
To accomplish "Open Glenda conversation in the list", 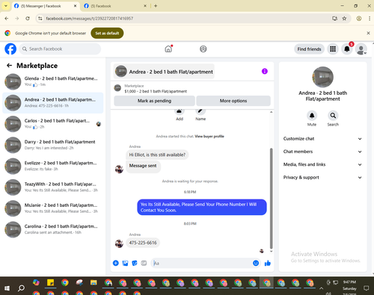I will click(x=53, y=81).
